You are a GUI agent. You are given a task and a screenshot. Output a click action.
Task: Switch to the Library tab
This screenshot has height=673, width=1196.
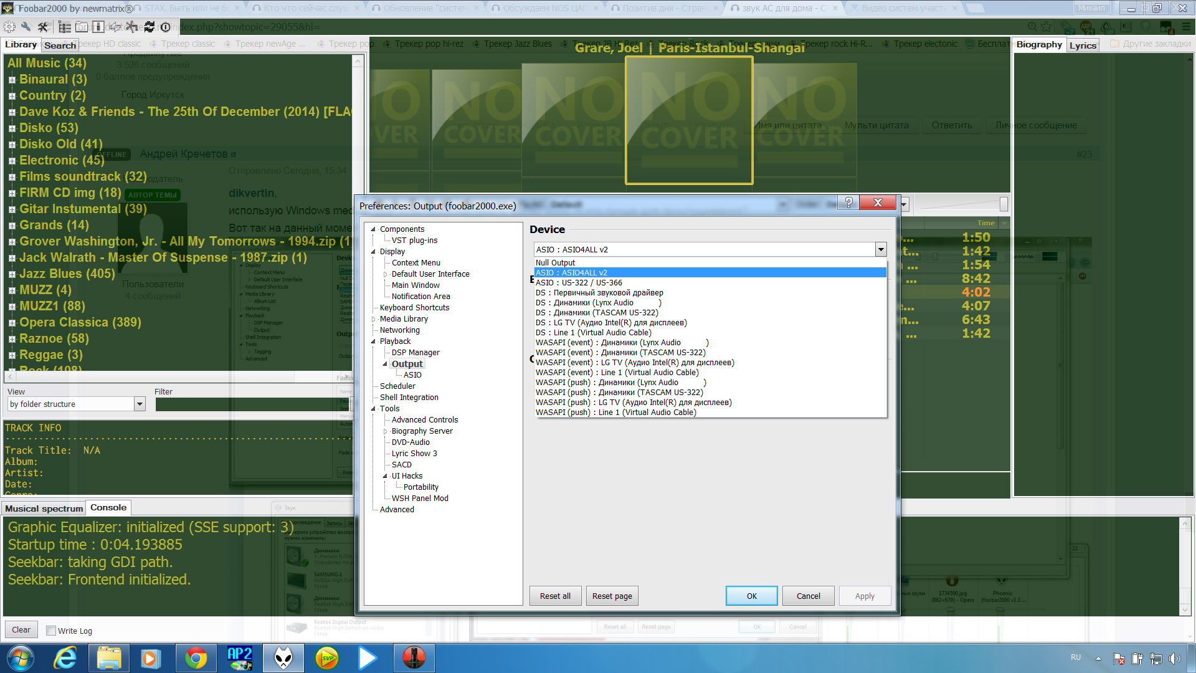click(x=21, y=45)
